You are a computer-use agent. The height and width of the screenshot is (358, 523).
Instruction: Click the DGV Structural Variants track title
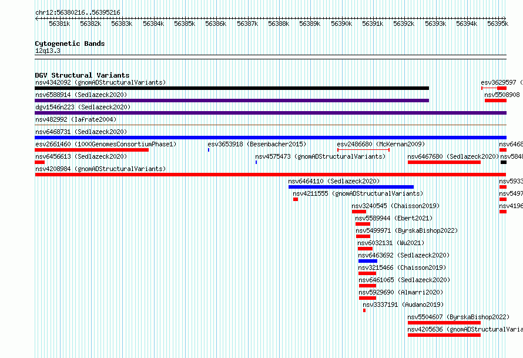(x=82, y=75)
